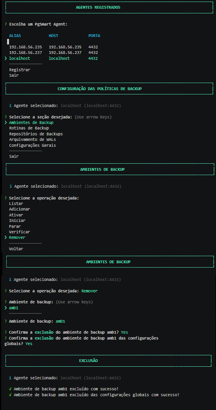The width and height of the screenshot is (216, 410).
Task: Click the AGENTES REGISTRADOS banner title
Action: pyautogui.click(x=98, y=7)
